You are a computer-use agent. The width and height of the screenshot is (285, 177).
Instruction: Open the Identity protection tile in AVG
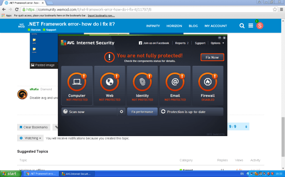click(142, 85)
